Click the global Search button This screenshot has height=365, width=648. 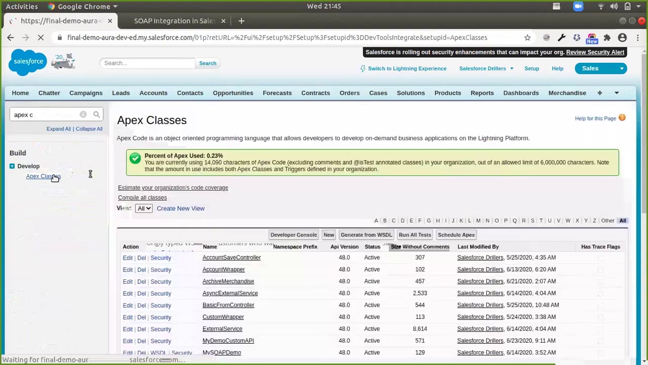[208, 63]
